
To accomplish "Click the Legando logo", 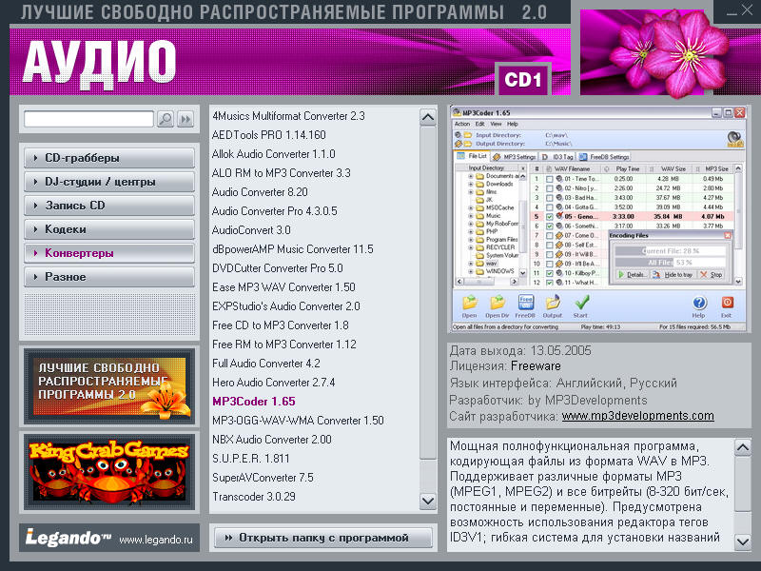I will tap(67, 539).
